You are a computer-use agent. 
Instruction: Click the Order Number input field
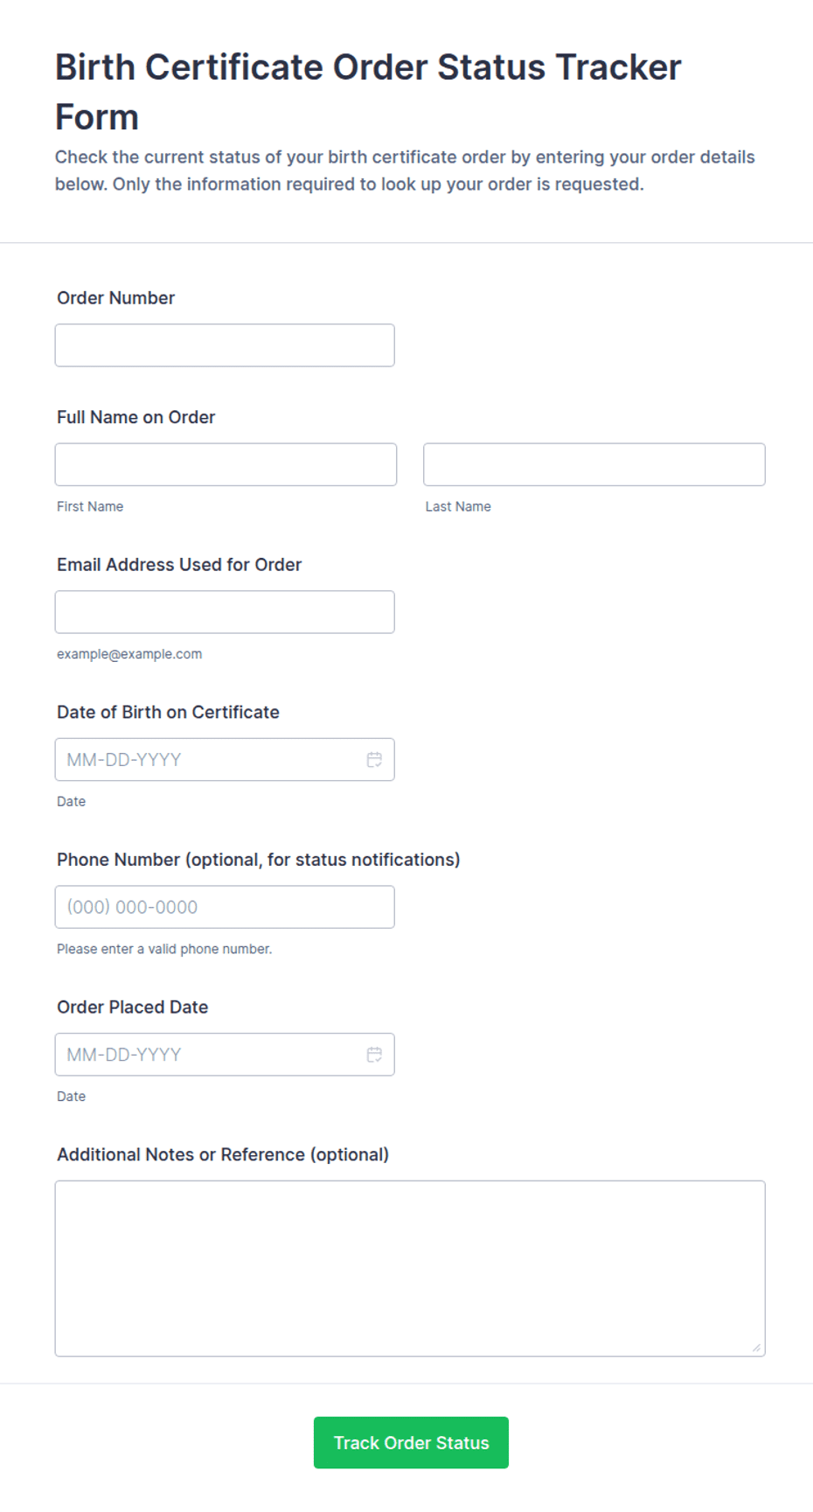click(x=225, y=345)
